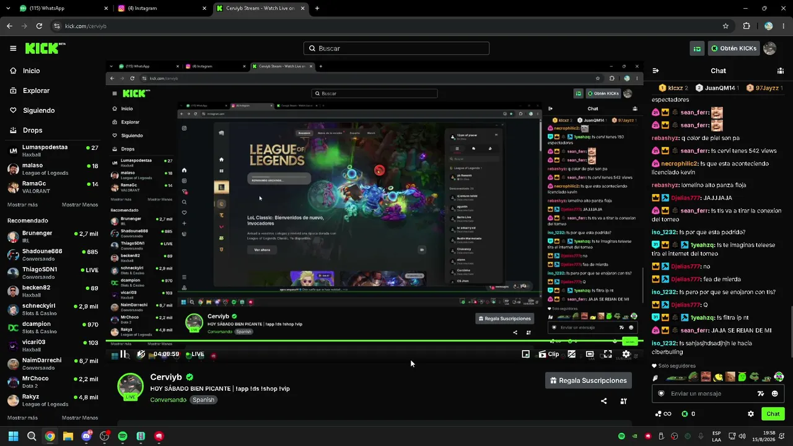Open the ThiagoSDN1 recommended channel

pyautogui.click(x=53, y=273)
